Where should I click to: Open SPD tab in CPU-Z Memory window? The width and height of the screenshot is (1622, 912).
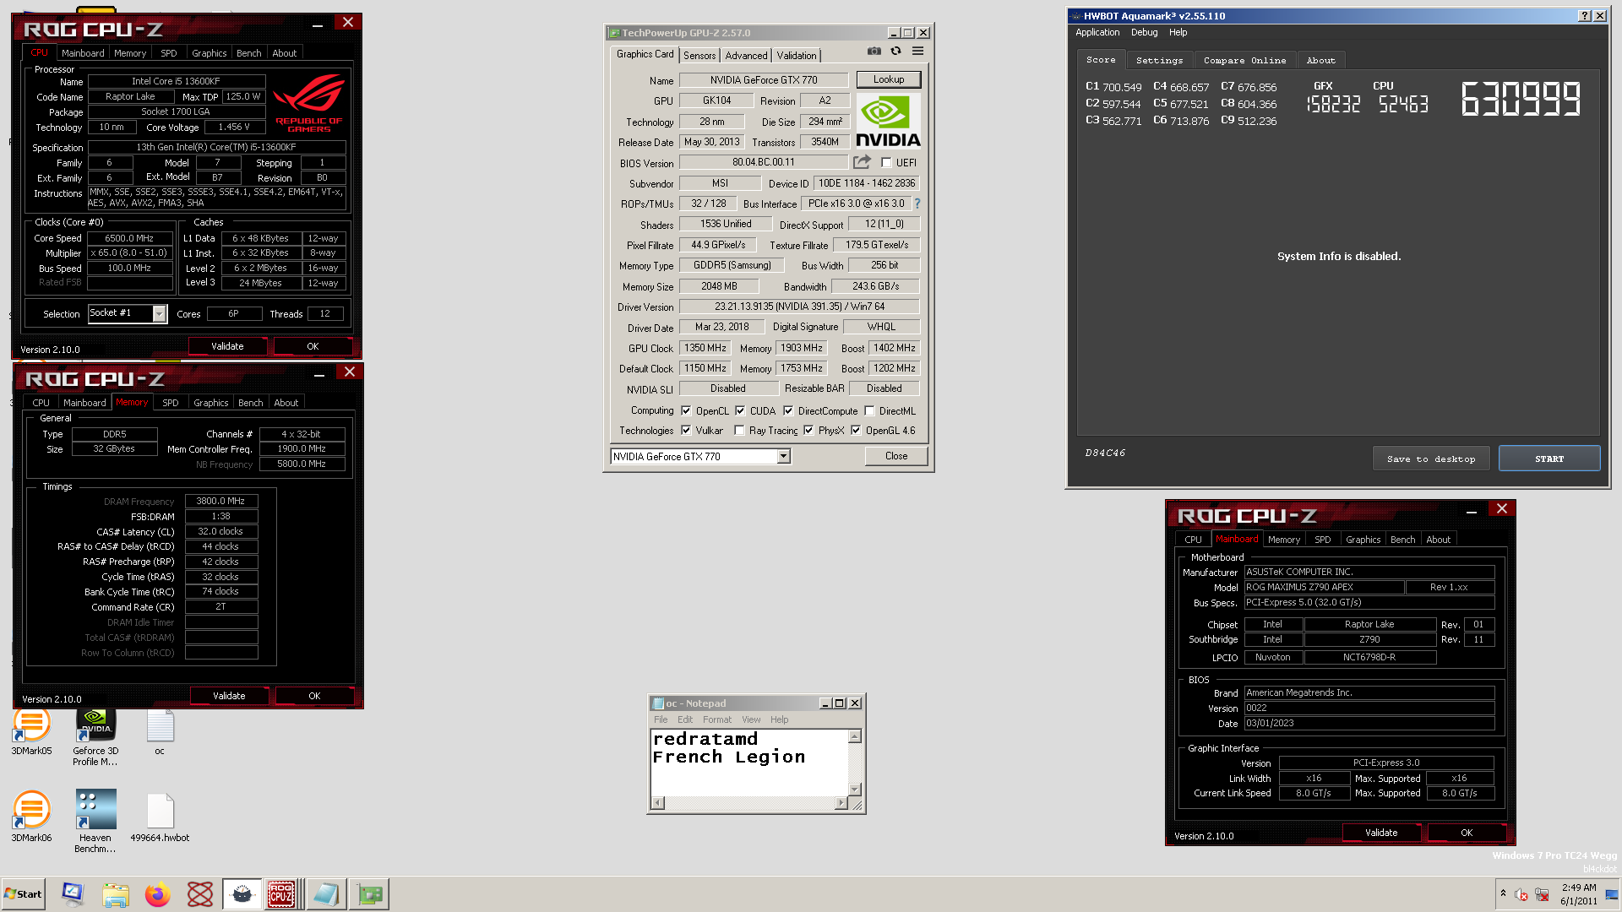coord(170,403)
